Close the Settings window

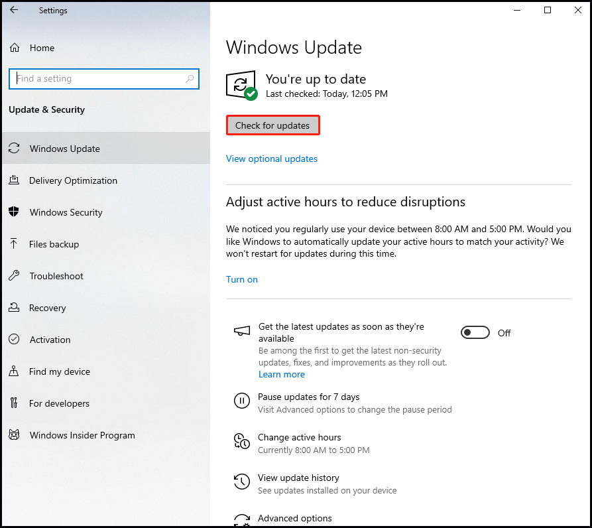pyautogui.click(x=577, y=10)
